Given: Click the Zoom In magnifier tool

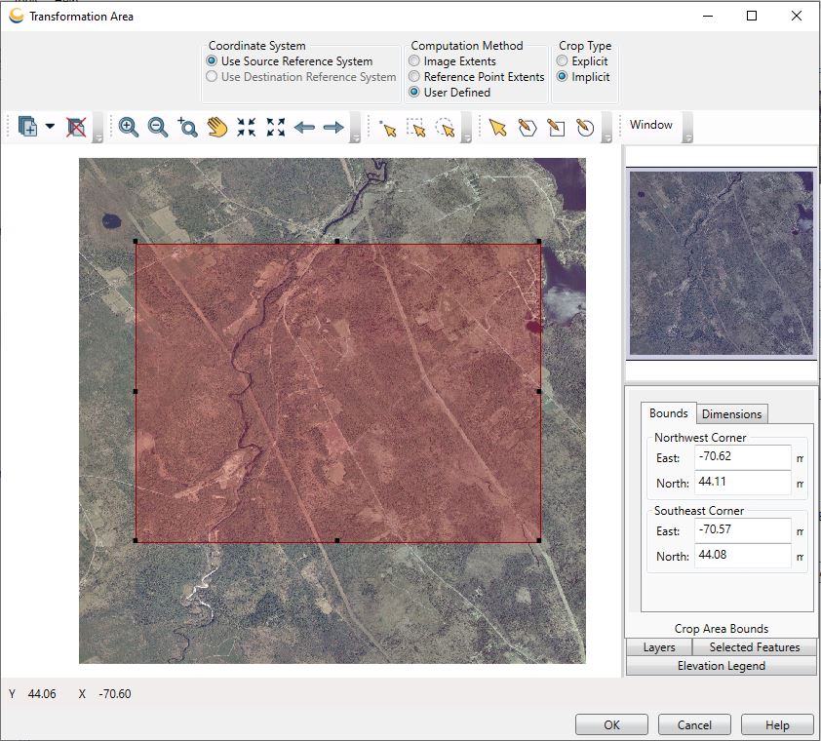Looking at the screenshot, I should tap(128, 127).
